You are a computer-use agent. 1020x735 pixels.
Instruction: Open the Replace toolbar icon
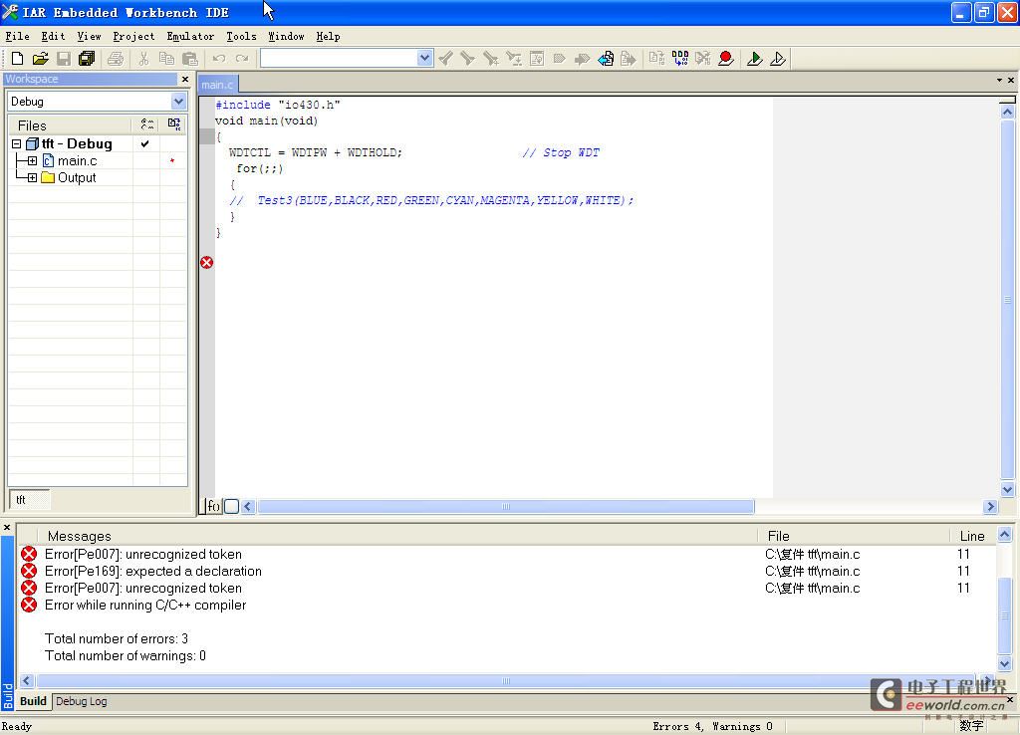click(514, 59)
